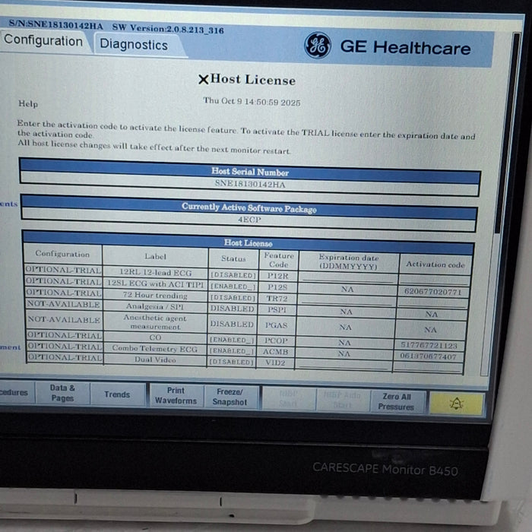Toggle [DISABLED] status for 12RL 12-lead ECG
Viewport: 532px width, 532px height.
point(233,275)
